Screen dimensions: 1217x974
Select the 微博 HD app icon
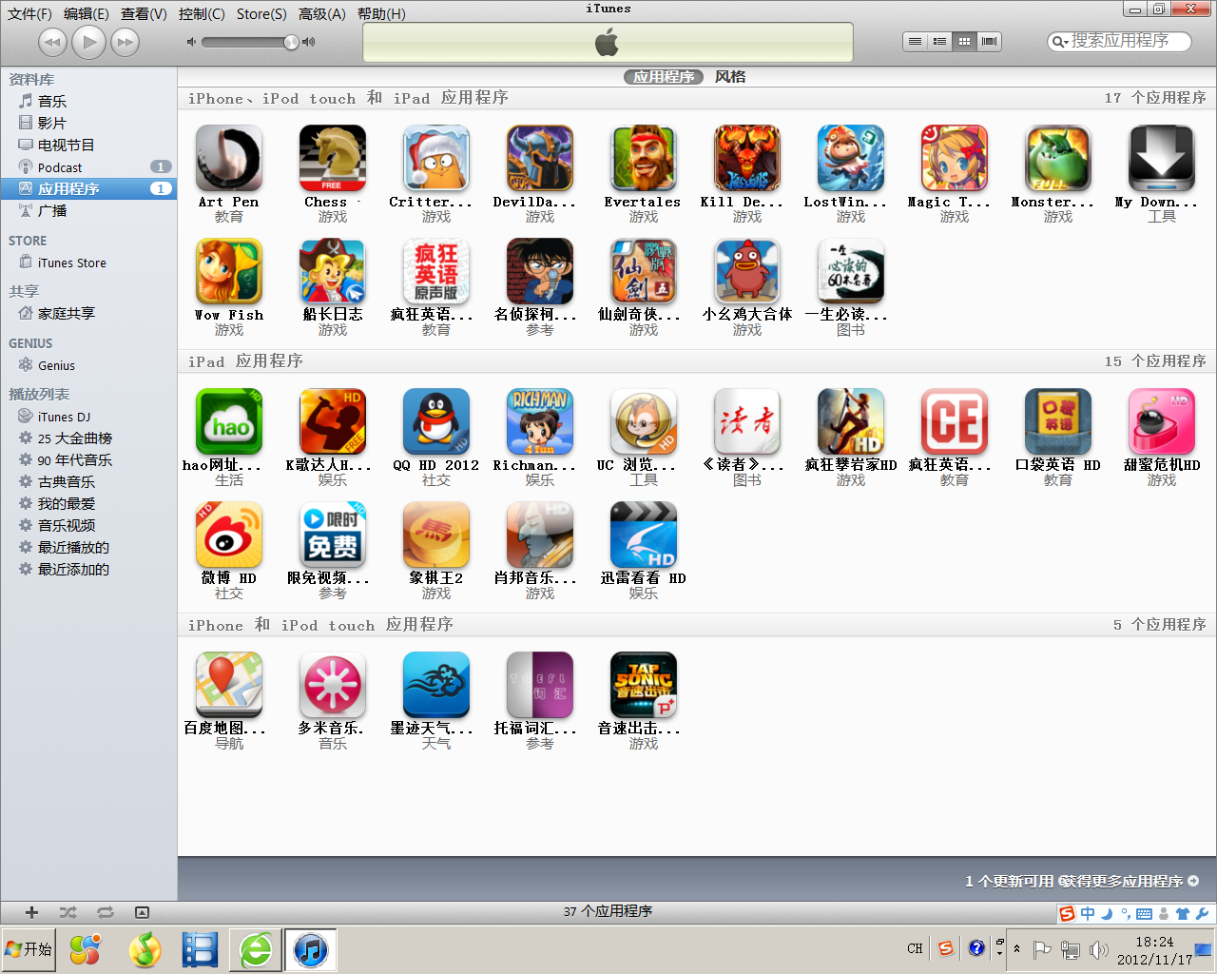[x=228, y=535]
